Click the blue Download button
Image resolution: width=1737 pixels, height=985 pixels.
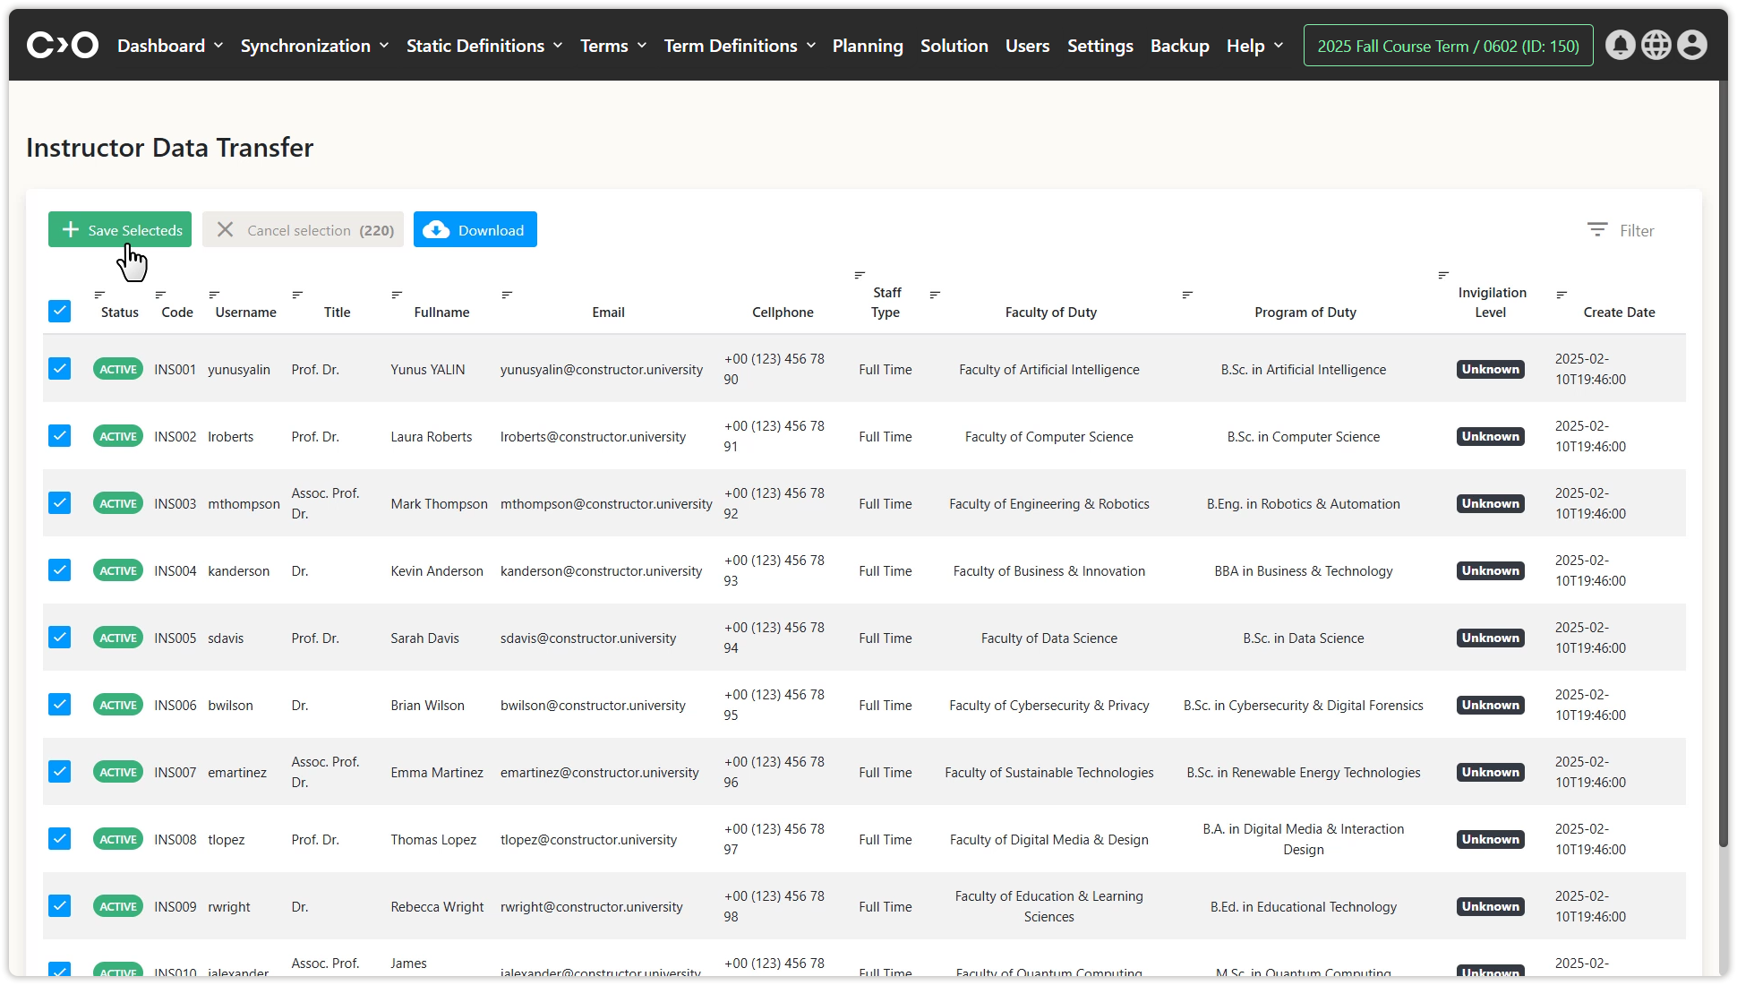coord(475,230)
